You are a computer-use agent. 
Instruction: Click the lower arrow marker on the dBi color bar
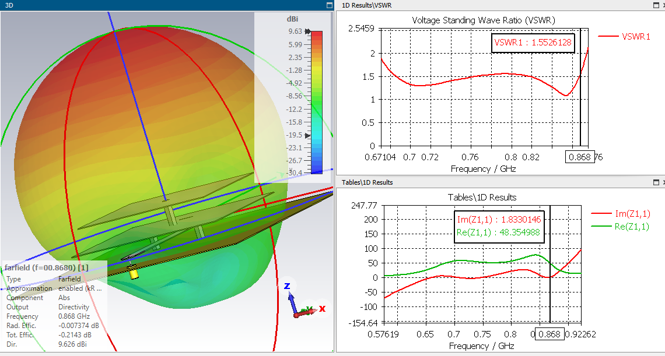[x=308, y=136]
